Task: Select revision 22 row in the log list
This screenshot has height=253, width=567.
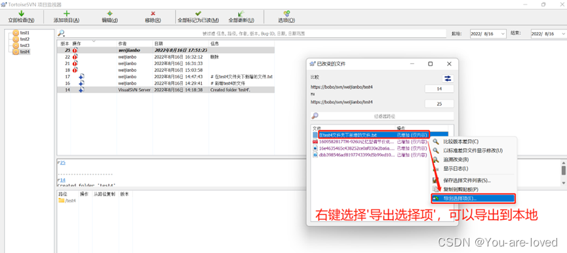Action: [x=166, y=57]
